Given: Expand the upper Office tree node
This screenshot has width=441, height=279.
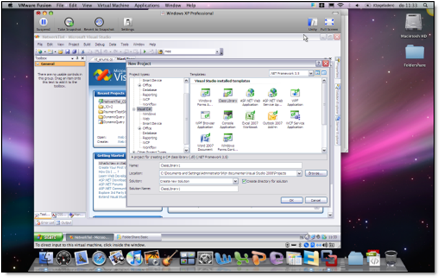Looking at the screenshot, I should tap(139, 85).
